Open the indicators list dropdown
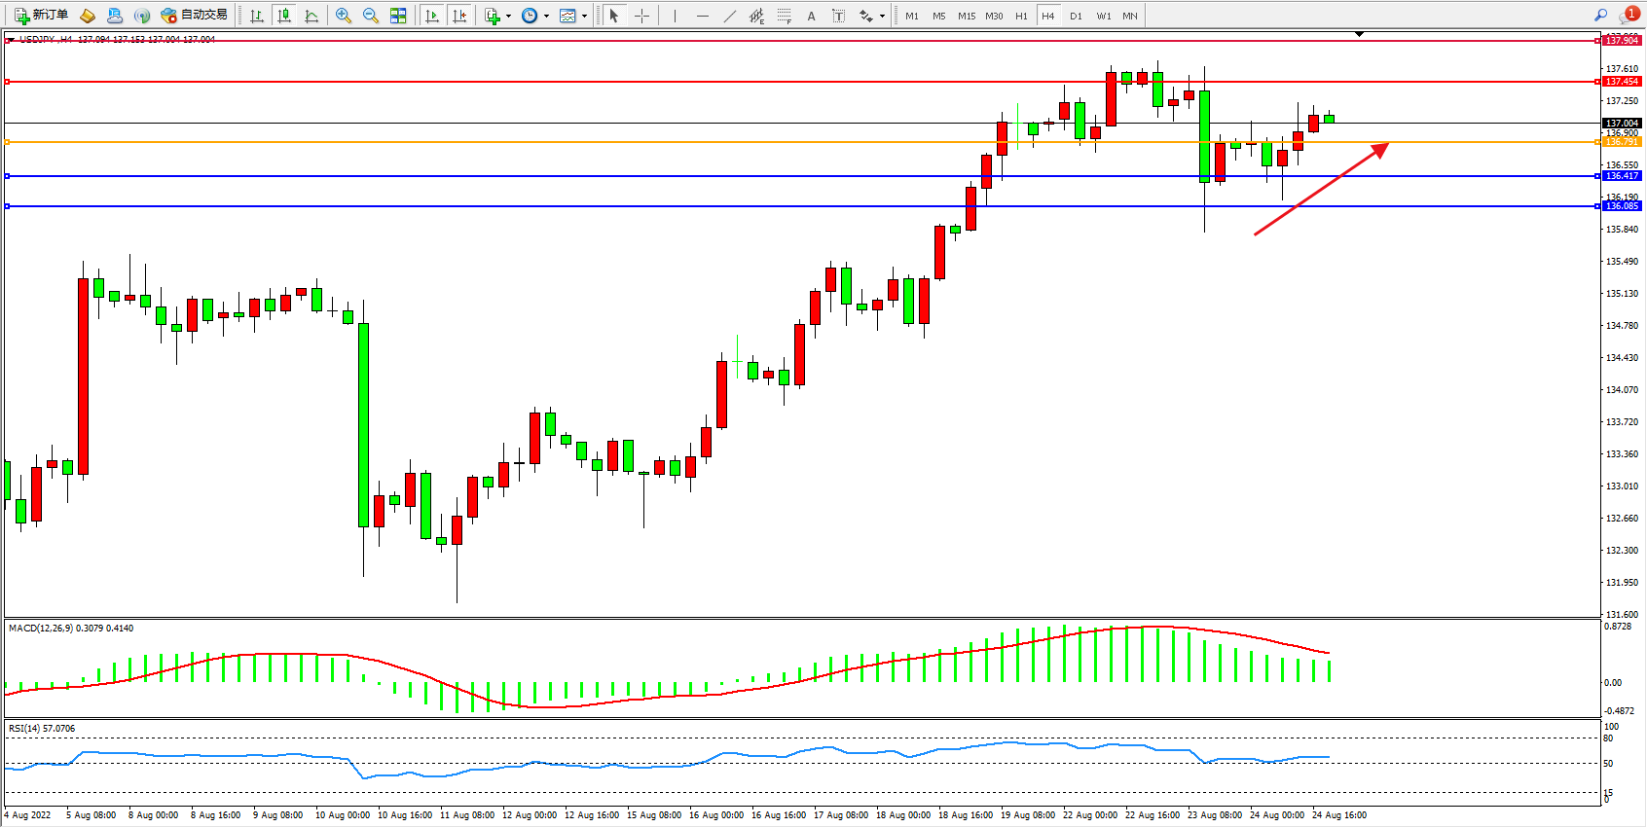 pyautogui.click(x=508, y=17)
